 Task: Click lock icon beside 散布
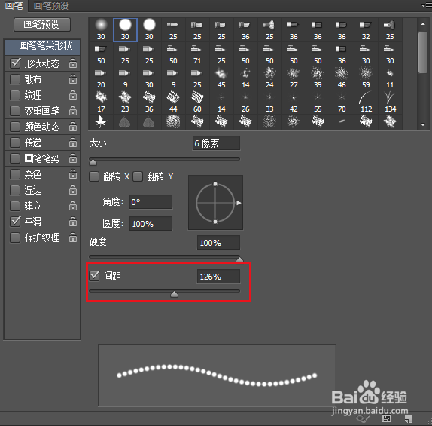73,79
